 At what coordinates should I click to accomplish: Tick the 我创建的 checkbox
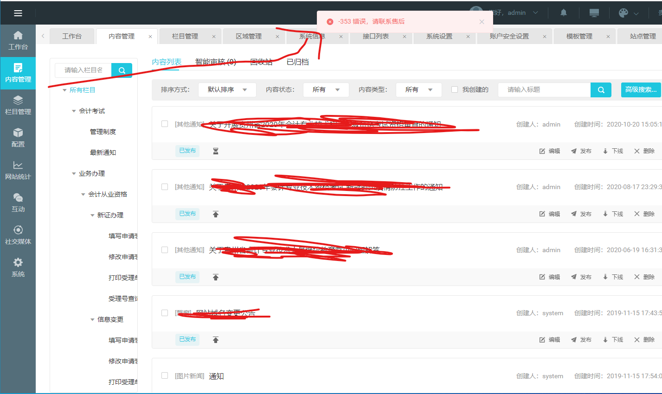455,89
